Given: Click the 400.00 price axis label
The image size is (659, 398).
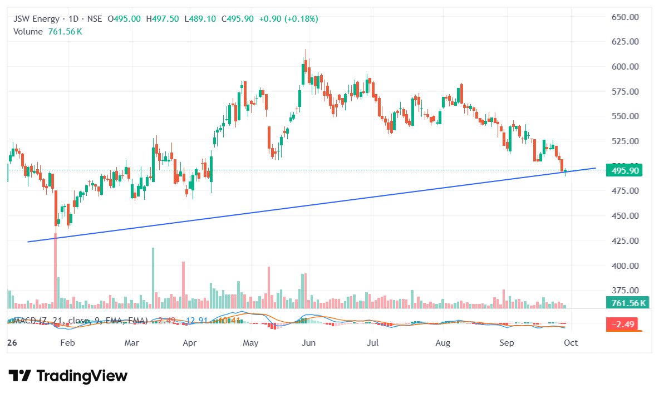Looking at the screenshot, I should pyautogui.click(x=625, y=266).
